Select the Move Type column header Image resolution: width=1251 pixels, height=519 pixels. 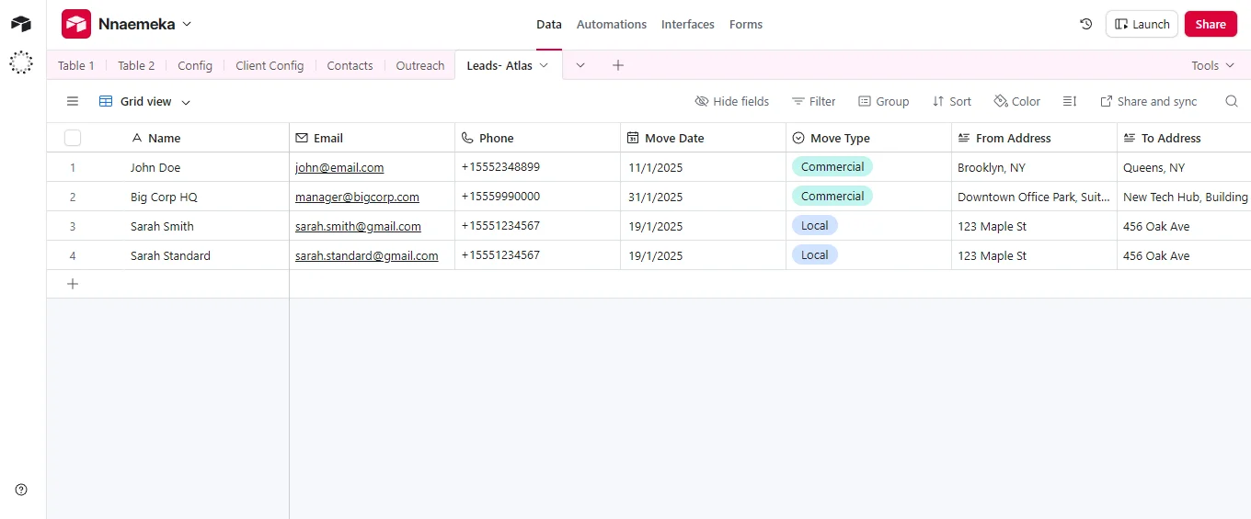pos(868,138)
